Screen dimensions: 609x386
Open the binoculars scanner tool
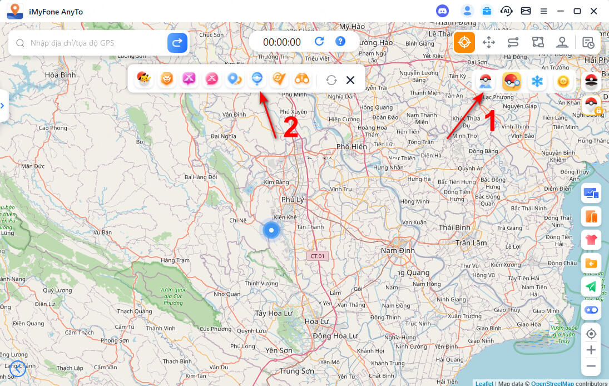pyautogui.click(x=302, y=80)
